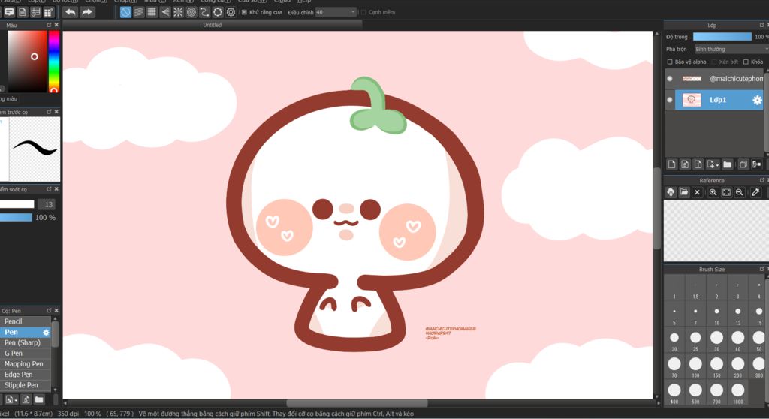Choose brush size 100 preset
769x419 pixels.
695,366
